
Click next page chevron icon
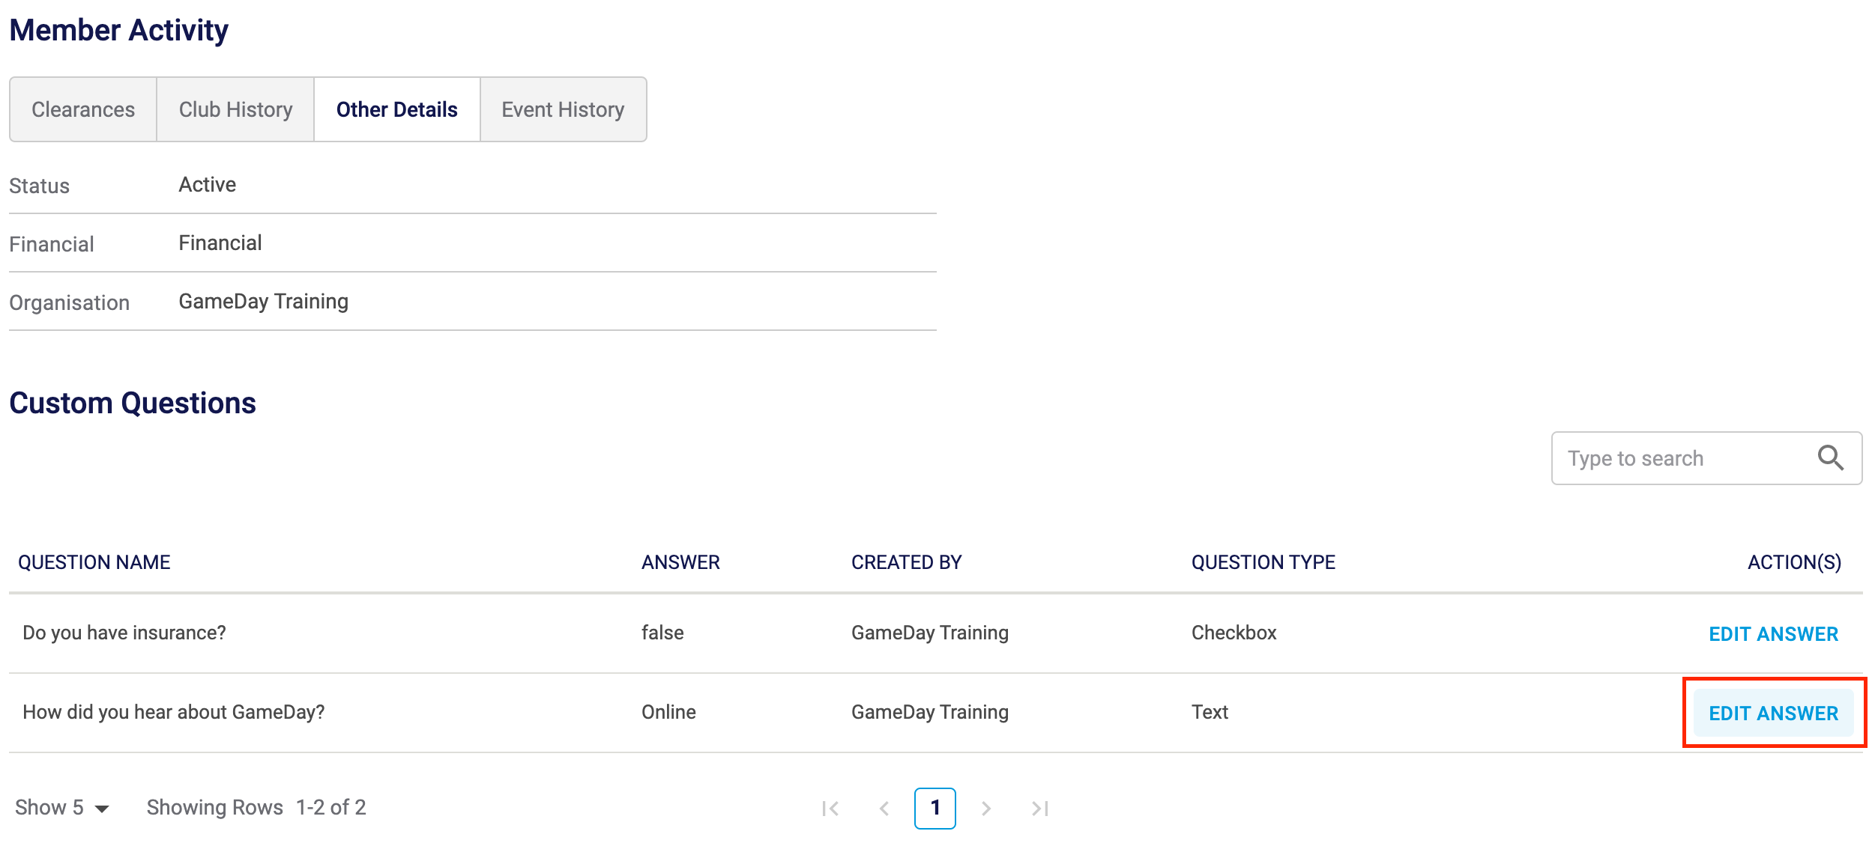[986, 809]
